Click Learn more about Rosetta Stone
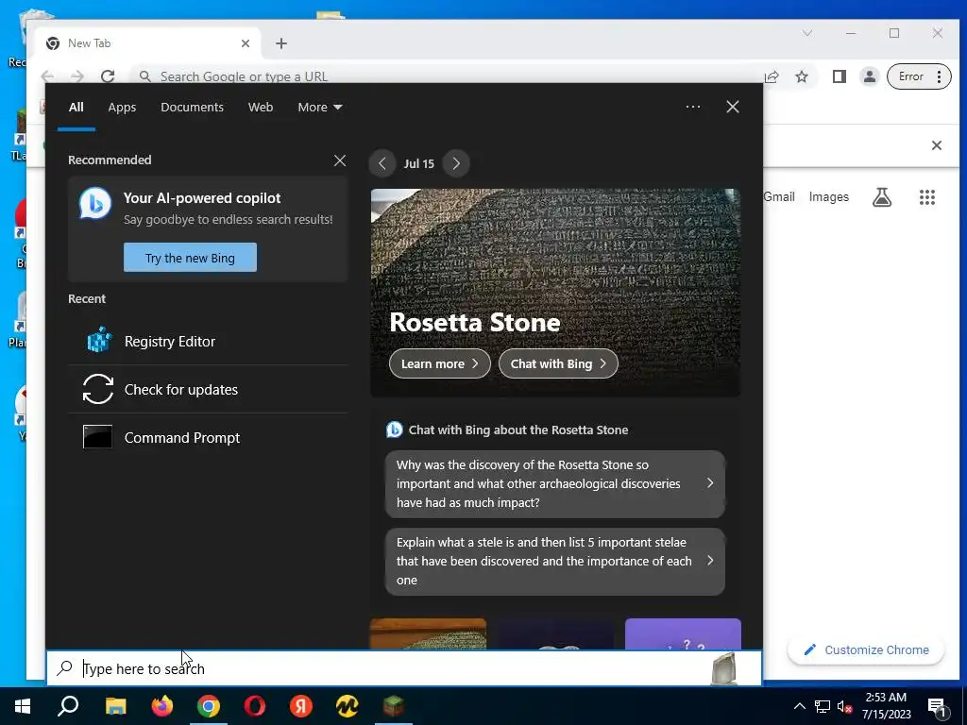The width and height of the screenshot is (967, 725). click(x=440, y=363)
